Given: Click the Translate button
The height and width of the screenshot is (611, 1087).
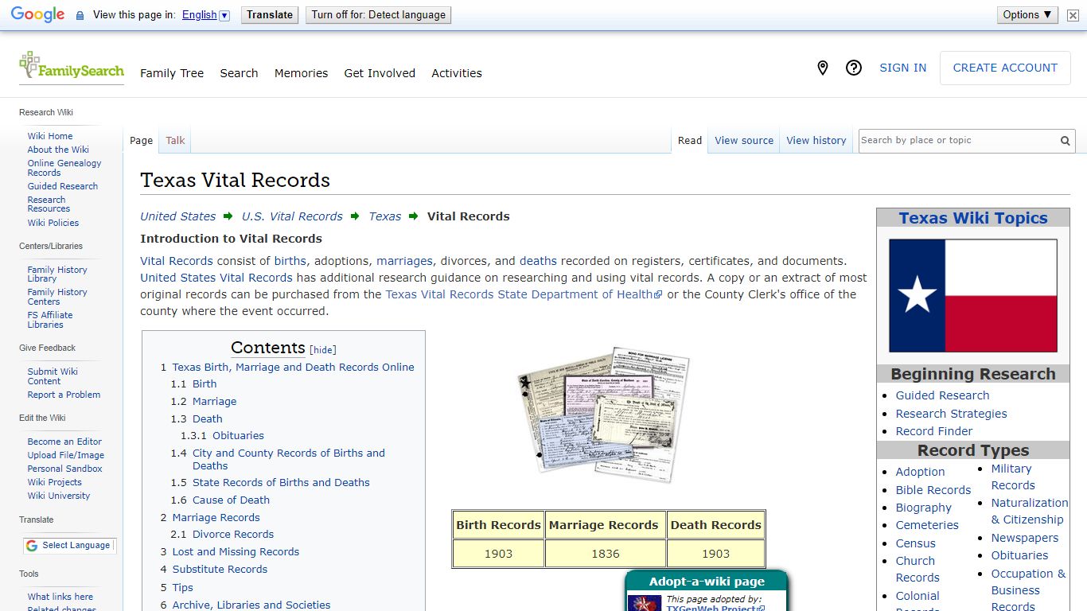Looking at the screenshot, I should coord(270,15).
